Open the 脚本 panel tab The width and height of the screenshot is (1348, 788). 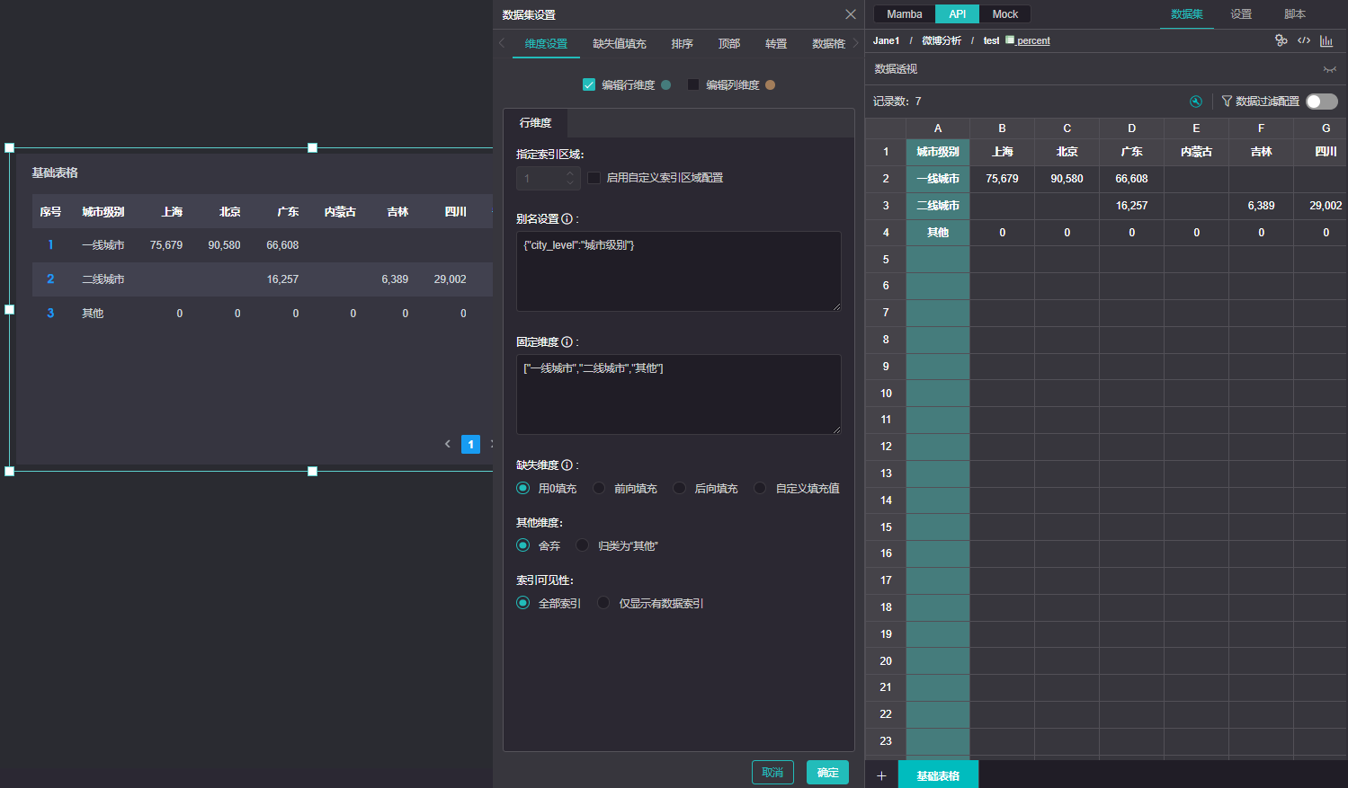(1295, 14)
